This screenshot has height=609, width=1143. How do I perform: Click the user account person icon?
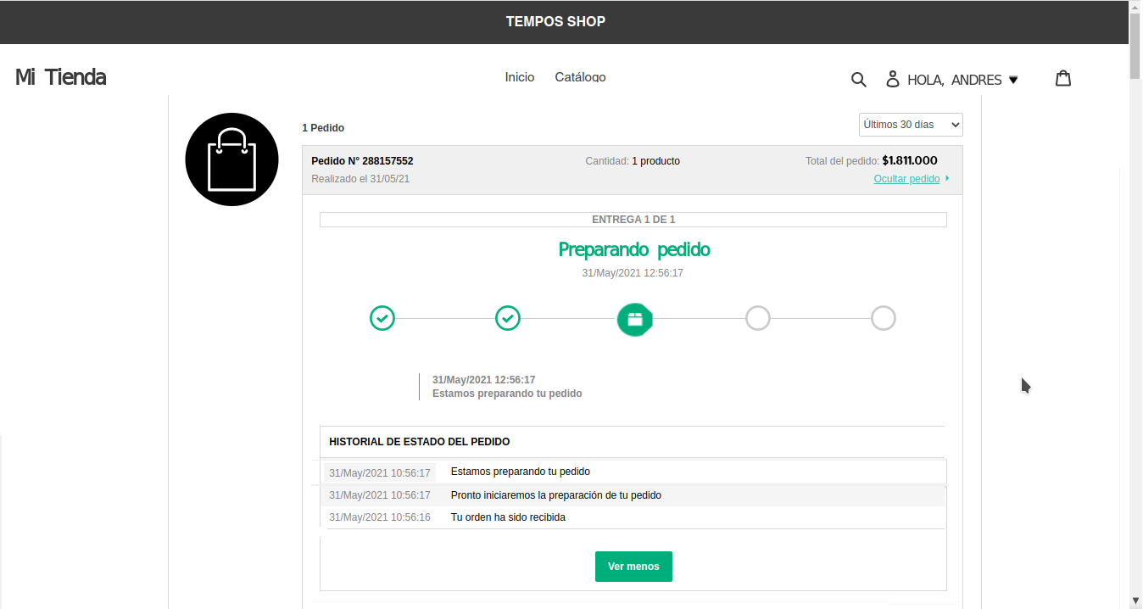(892, 80)
